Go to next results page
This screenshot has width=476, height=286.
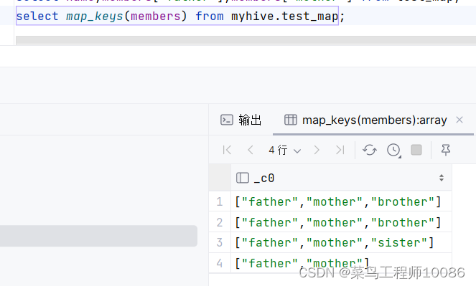317,150
